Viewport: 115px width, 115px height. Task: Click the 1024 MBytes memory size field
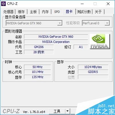tap(93, 67)
